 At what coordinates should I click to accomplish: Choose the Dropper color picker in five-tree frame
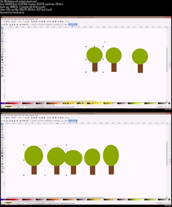click(x=2, y=169)
